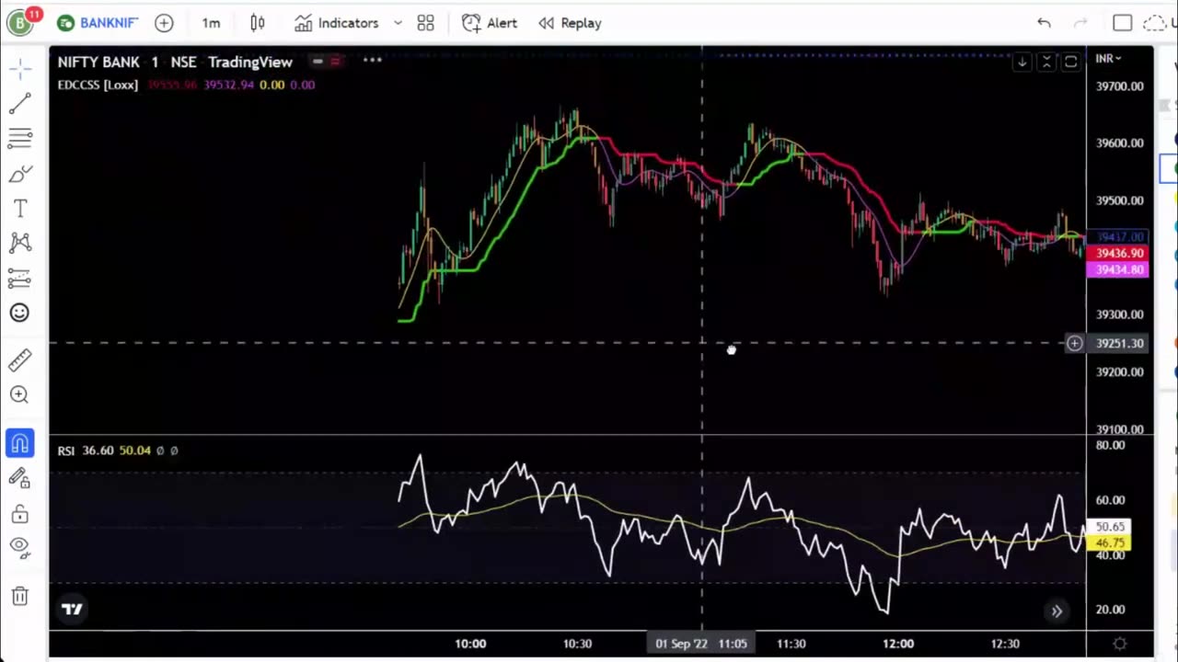This screenshot has height=662, width=1178.
Task: Select the magenta 39434.80 price label
Action: click(x=1118, y=269)
